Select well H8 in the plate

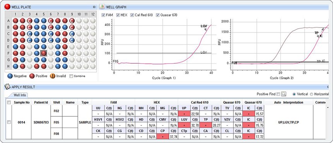[x=65, y=66]
